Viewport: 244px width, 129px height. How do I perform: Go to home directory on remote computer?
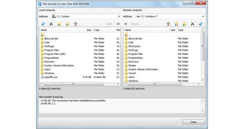(x=168, y=24)
